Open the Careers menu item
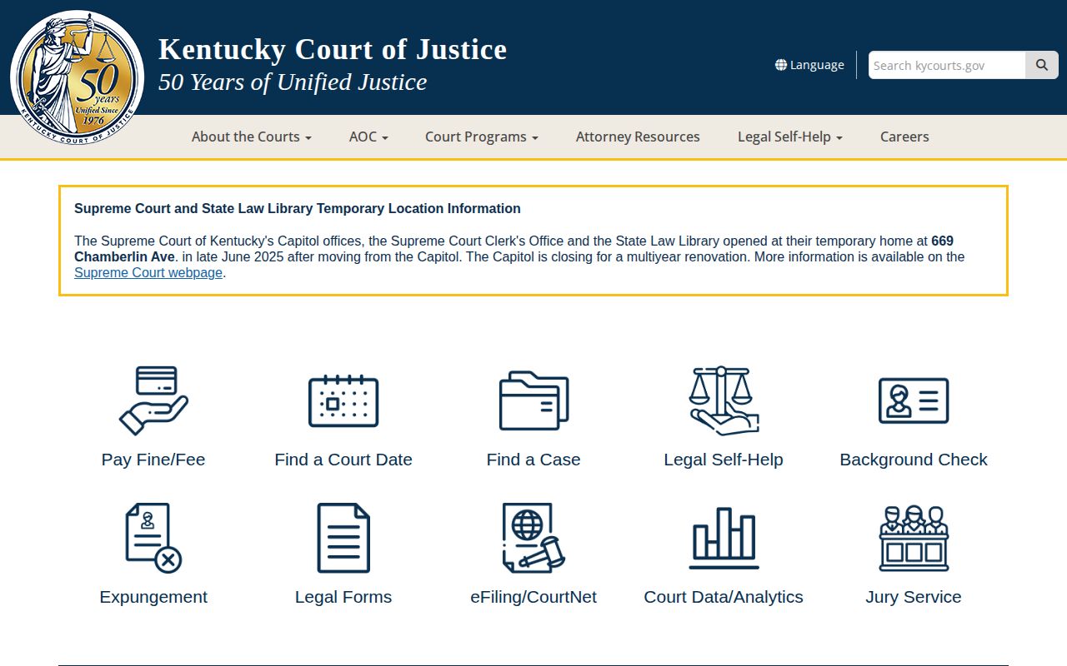Viewport: 1067px width, 666px height. (904, 137)
